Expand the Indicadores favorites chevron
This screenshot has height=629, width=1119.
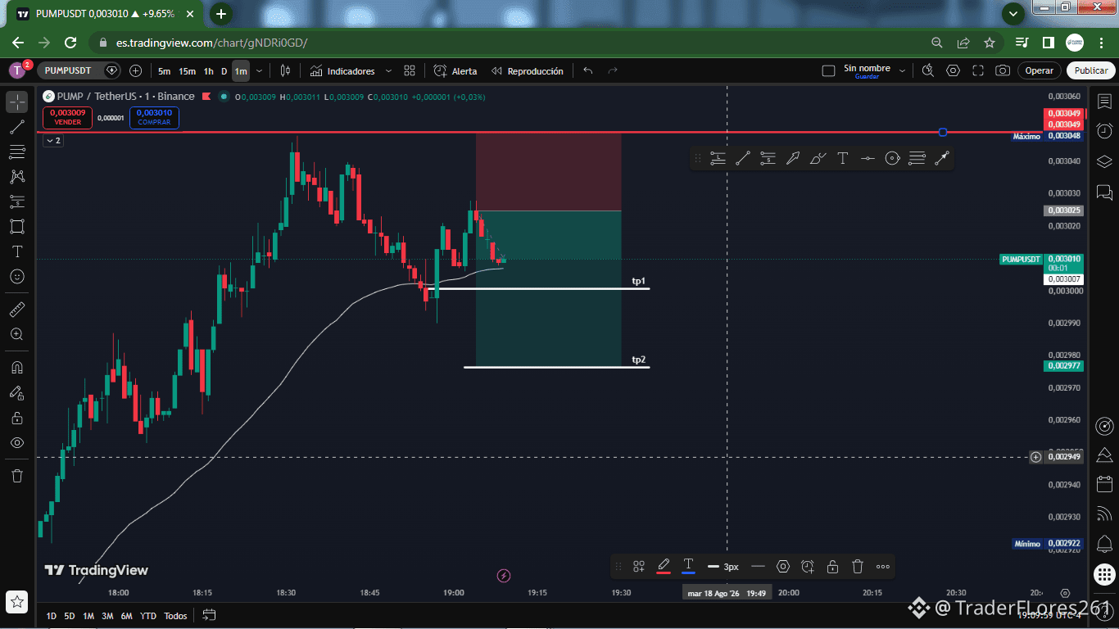coord(388,71)
